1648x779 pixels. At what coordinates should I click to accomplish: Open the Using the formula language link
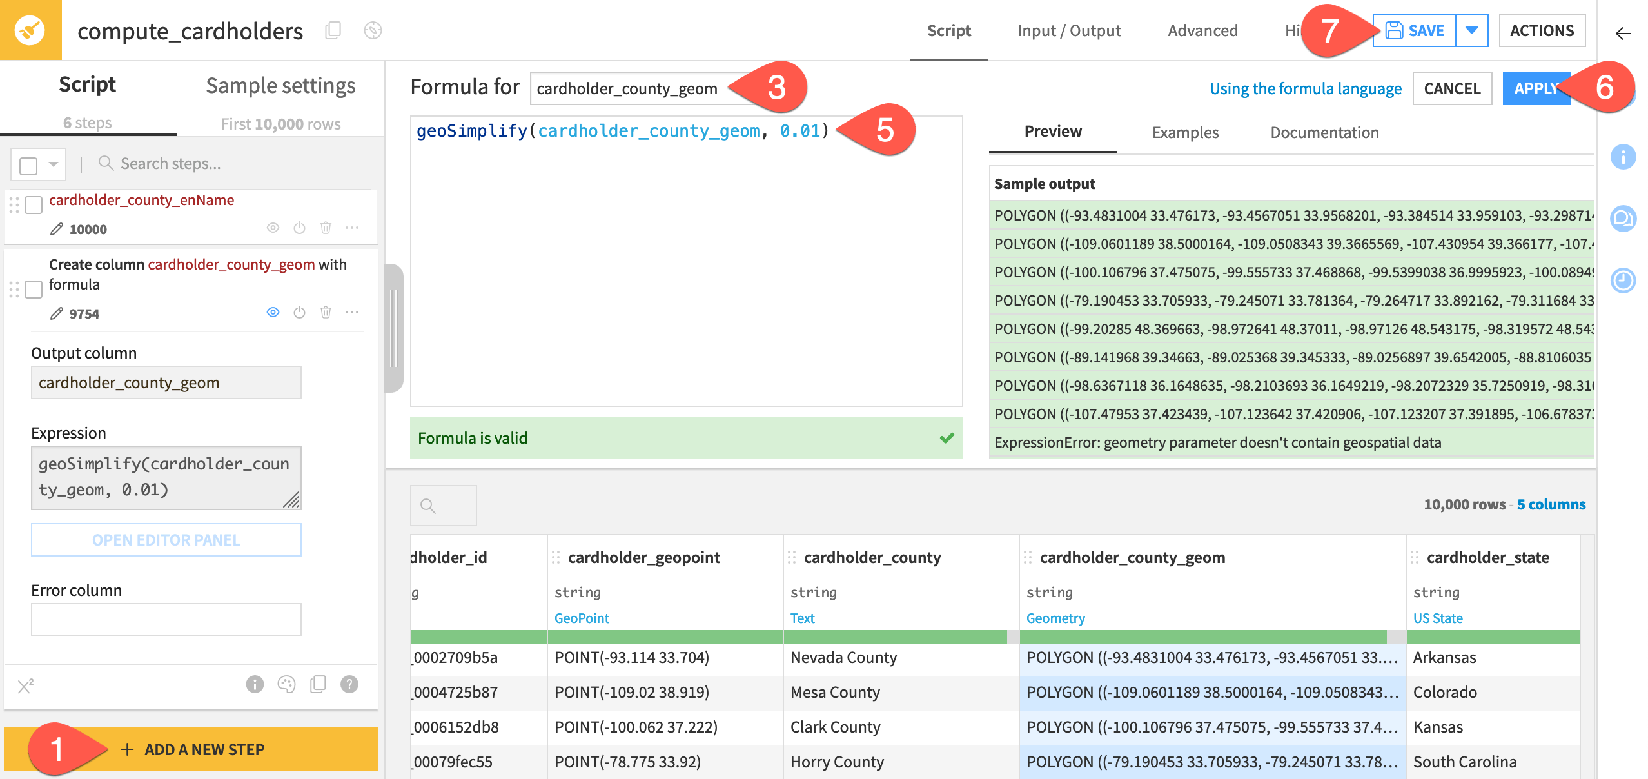tap(1305, 88)
